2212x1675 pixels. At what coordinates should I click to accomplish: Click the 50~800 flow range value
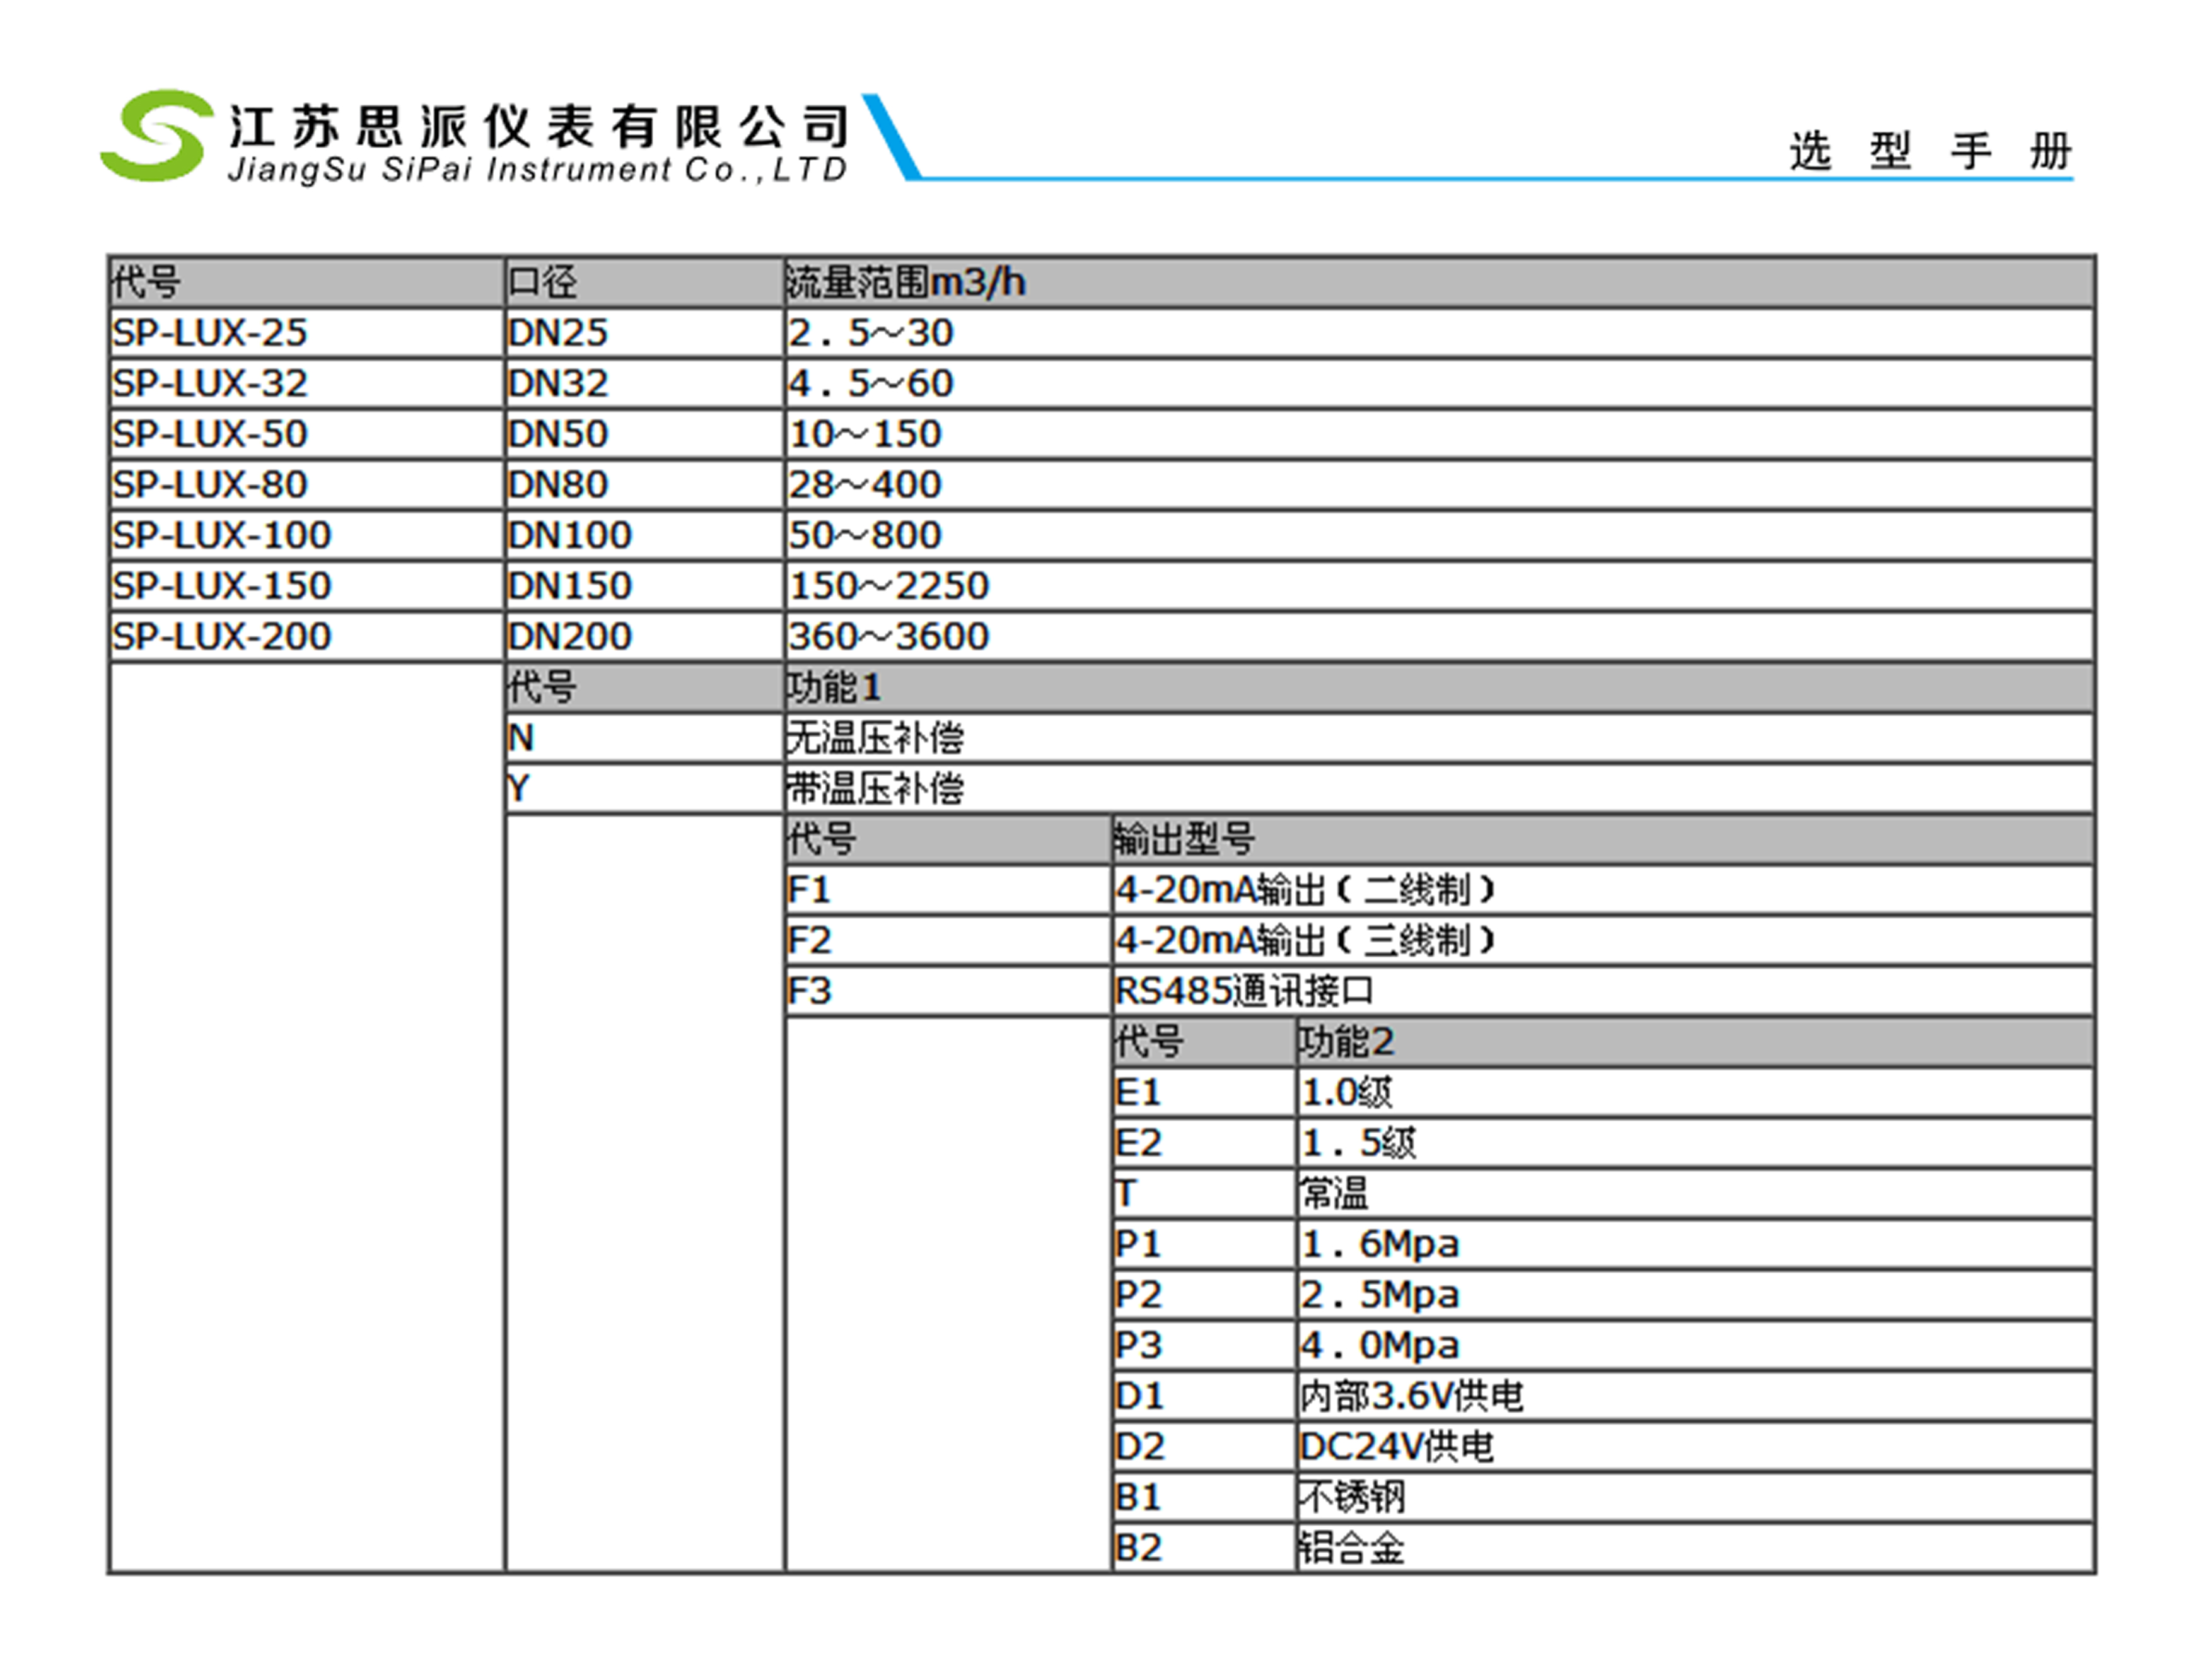pyautogui.click(x=865, y=535)
